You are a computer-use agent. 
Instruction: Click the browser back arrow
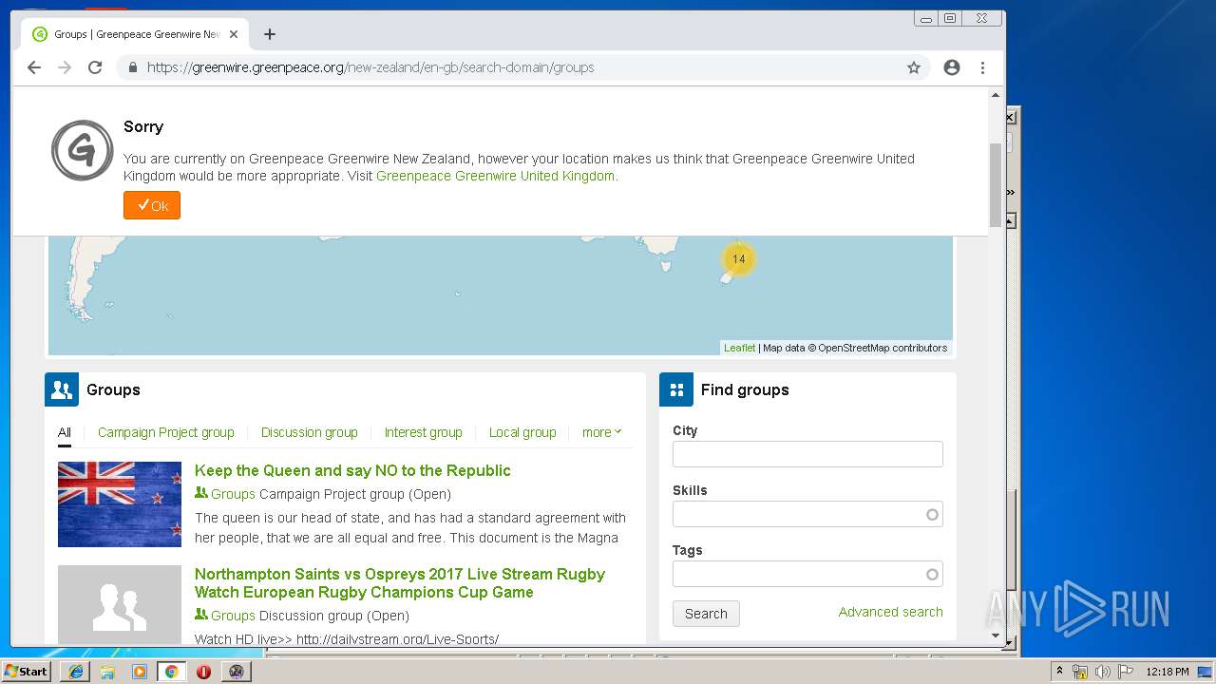pyautogui.click(x=34, y=67)
